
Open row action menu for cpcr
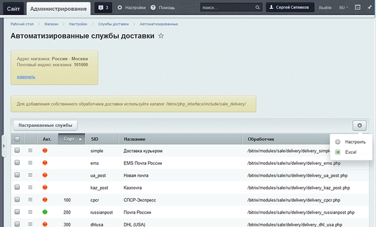[x=30, y=199]
